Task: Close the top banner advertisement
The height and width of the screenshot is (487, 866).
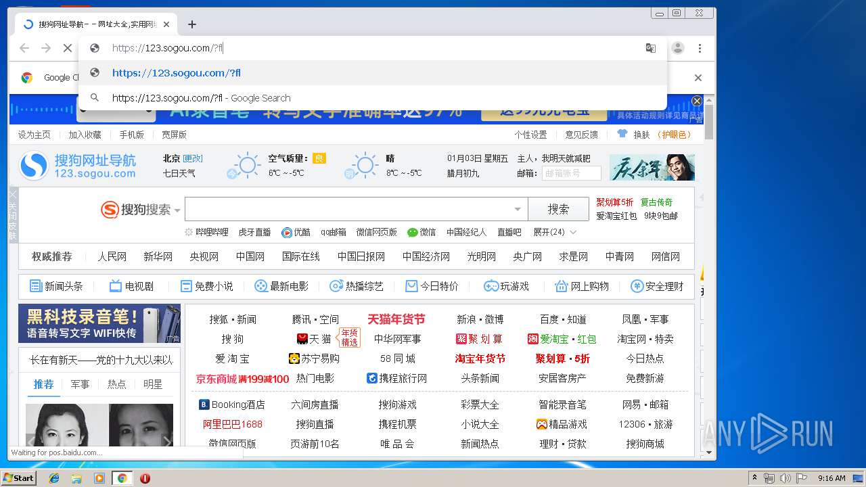Action: point(697,101)
